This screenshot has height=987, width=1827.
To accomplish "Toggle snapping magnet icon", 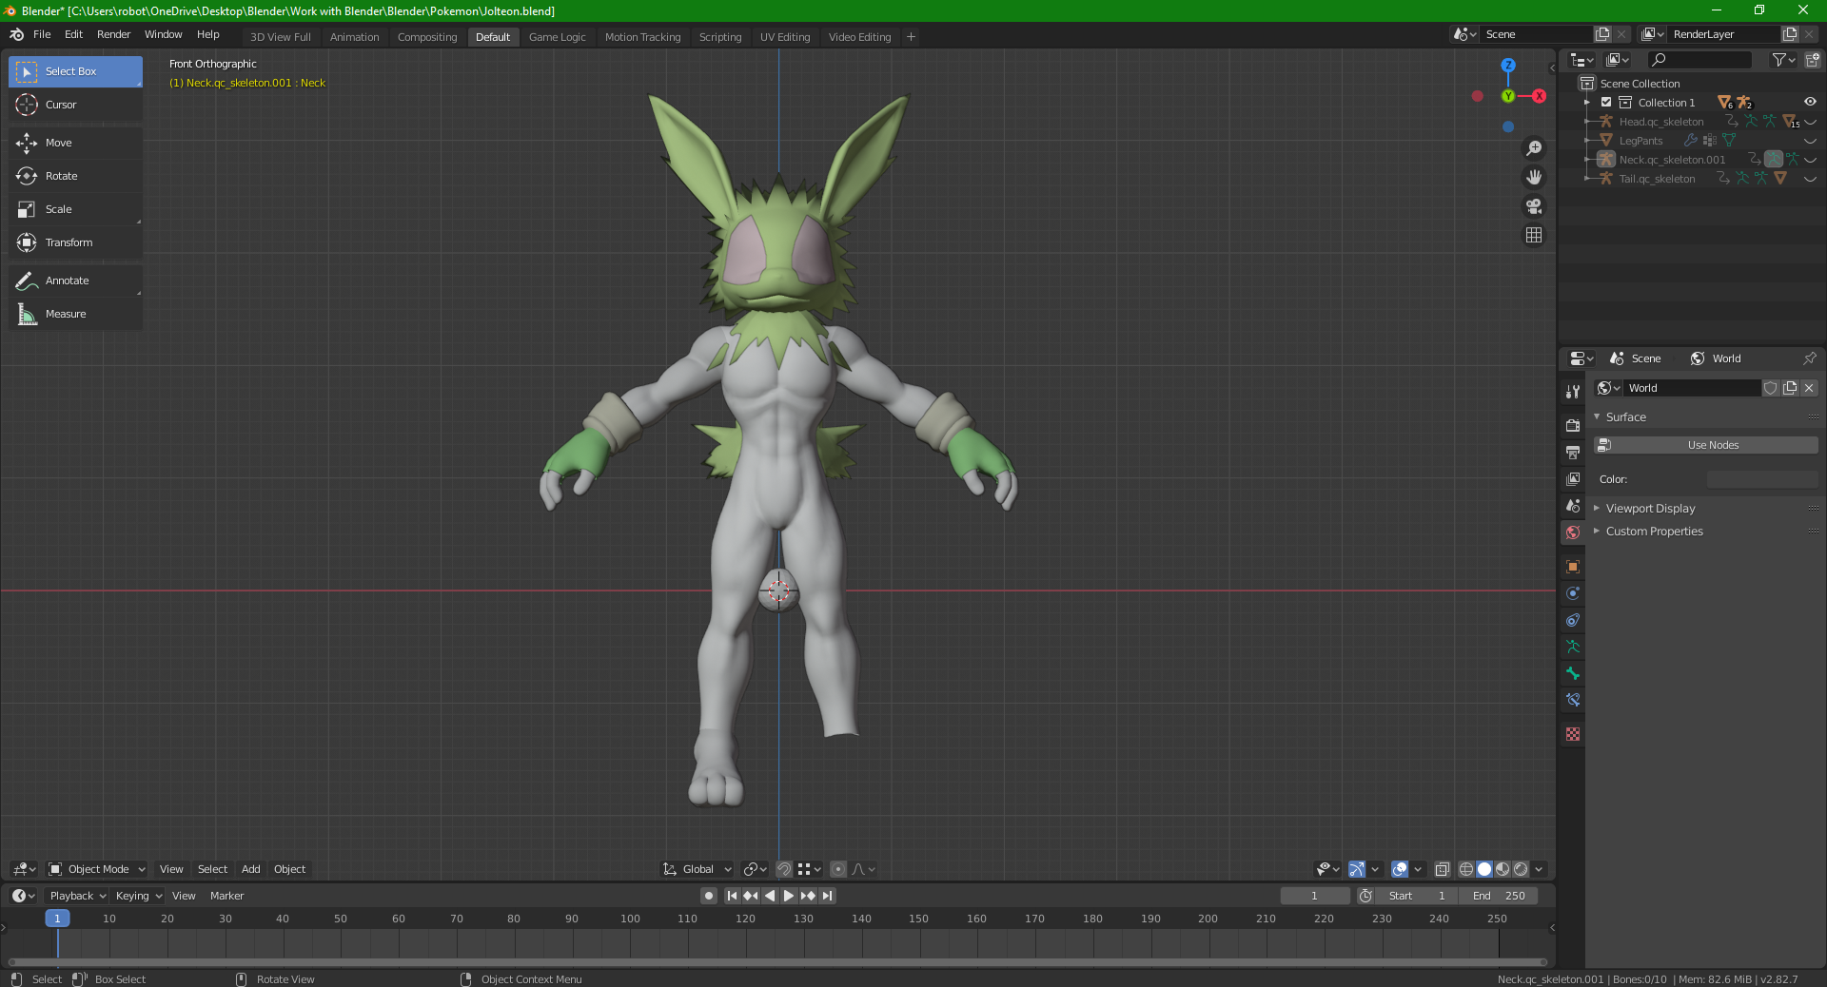I will point(784,869).
